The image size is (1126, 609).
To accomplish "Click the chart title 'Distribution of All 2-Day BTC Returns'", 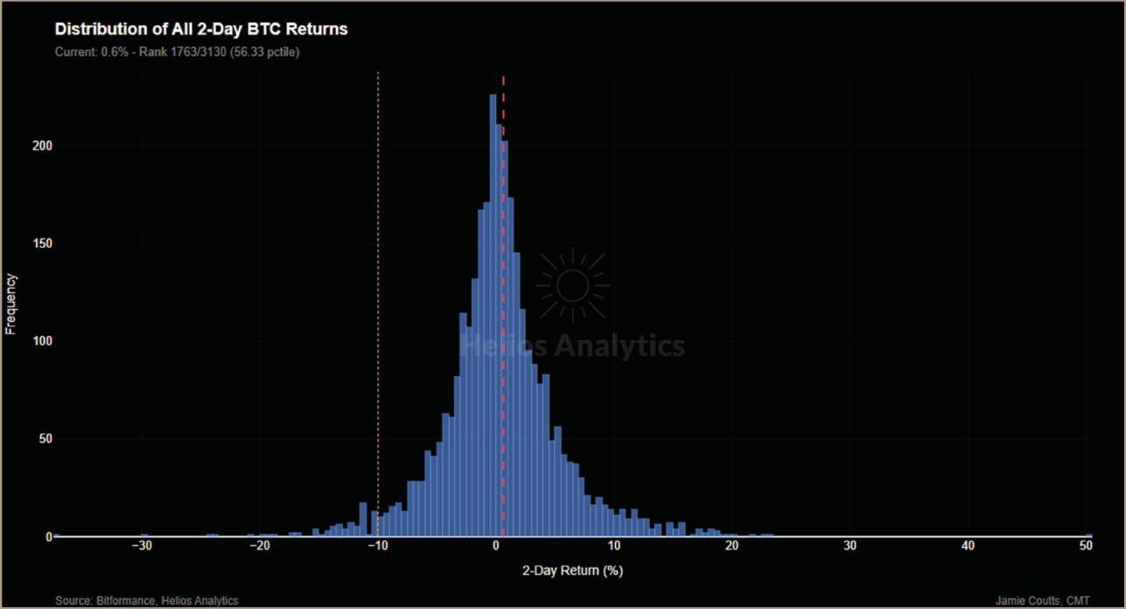I will click(201, 29).
